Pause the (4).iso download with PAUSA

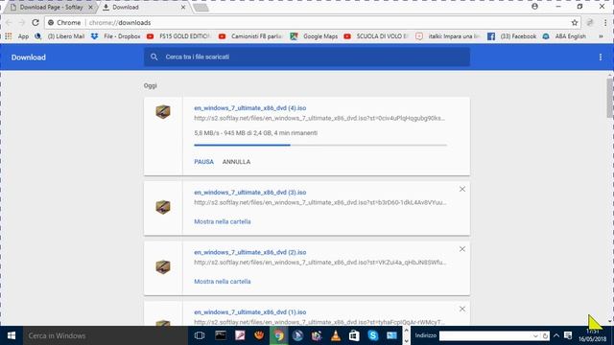(x=204, y=162)
